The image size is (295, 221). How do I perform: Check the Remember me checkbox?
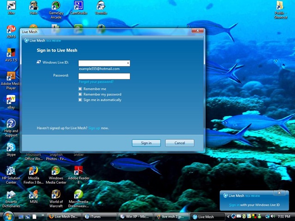80,89
